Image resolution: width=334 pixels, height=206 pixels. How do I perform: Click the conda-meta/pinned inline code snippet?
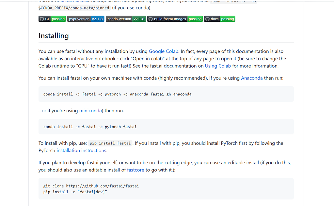(74, 8)
